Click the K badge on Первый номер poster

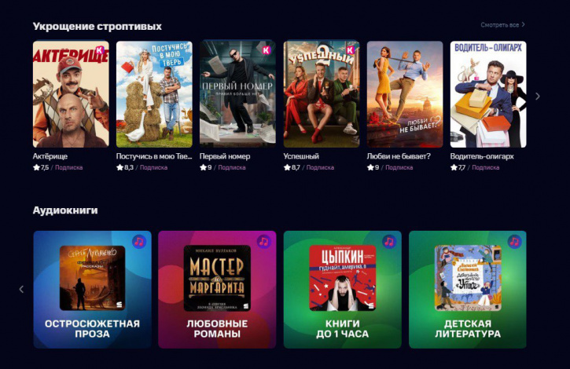pos(267,50)
